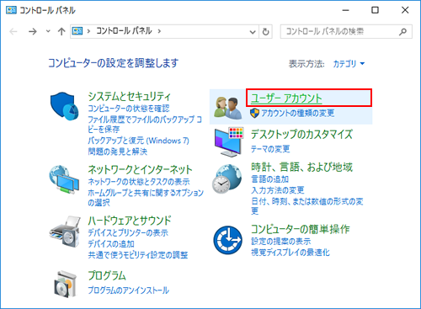This screenshot has height=309, width=421.
Task: Open the Ease of Access circular icon
Action: [x=227, y=240]
